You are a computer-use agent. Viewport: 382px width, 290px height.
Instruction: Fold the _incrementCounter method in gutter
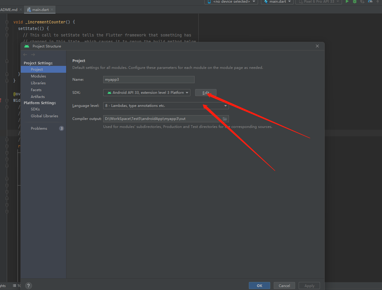click(7, 22)
